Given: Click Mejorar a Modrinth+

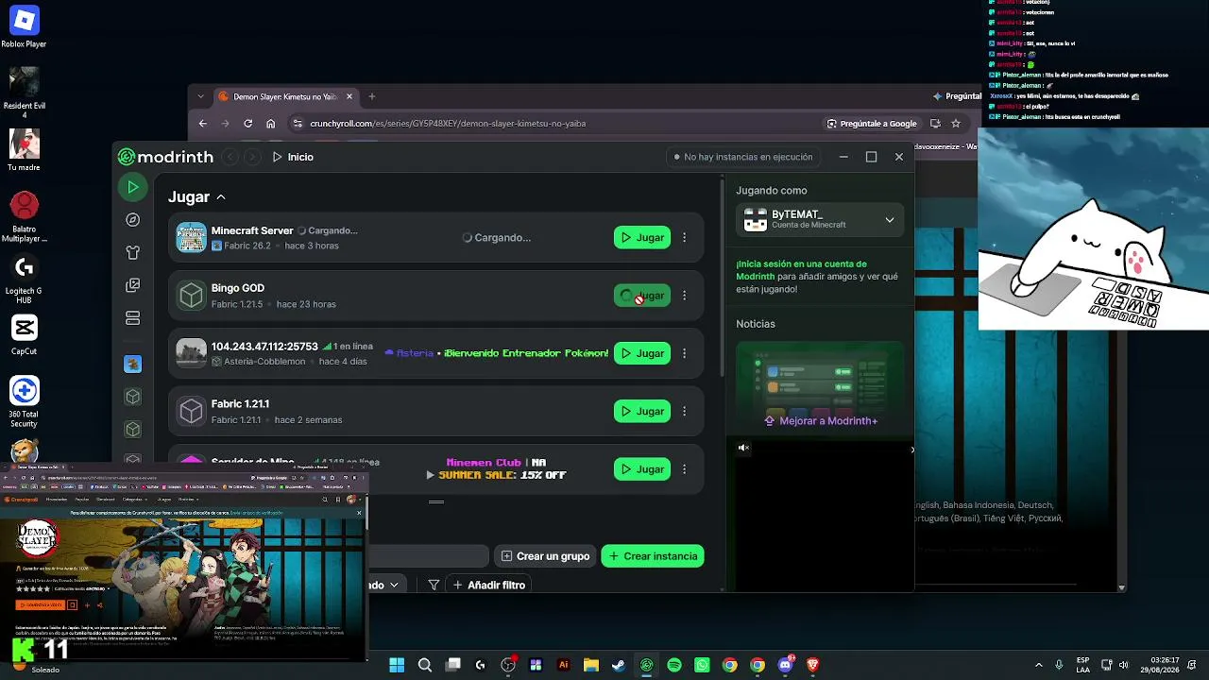Looking at the screenshot, I should point(821,421).
